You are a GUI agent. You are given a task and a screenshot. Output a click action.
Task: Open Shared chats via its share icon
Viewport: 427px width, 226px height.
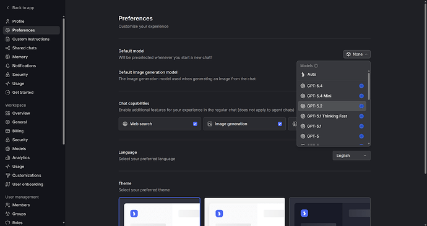[7, 48]
